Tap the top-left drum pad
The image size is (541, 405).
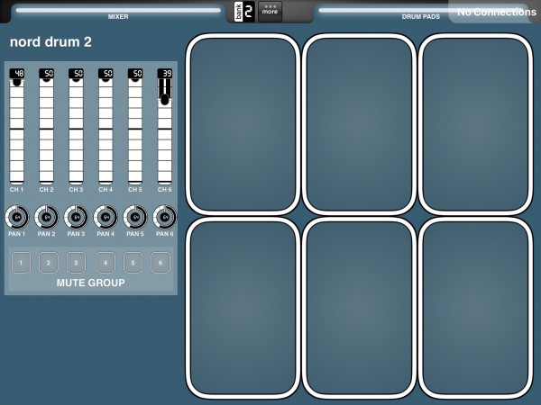coord(243,124)
